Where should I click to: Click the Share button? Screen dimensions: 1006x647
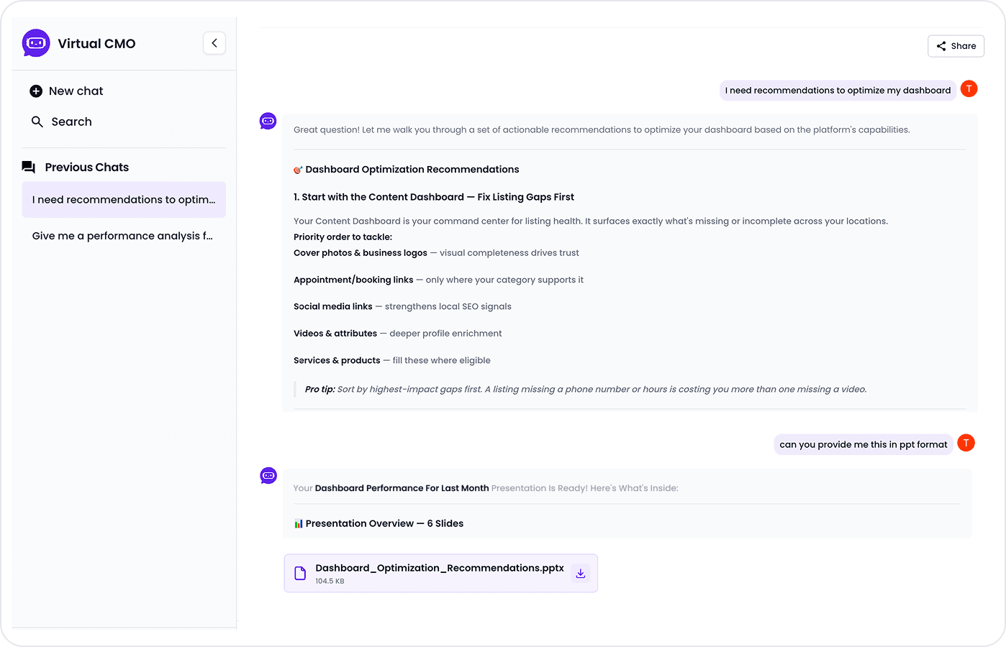click(x=956, y=46)
